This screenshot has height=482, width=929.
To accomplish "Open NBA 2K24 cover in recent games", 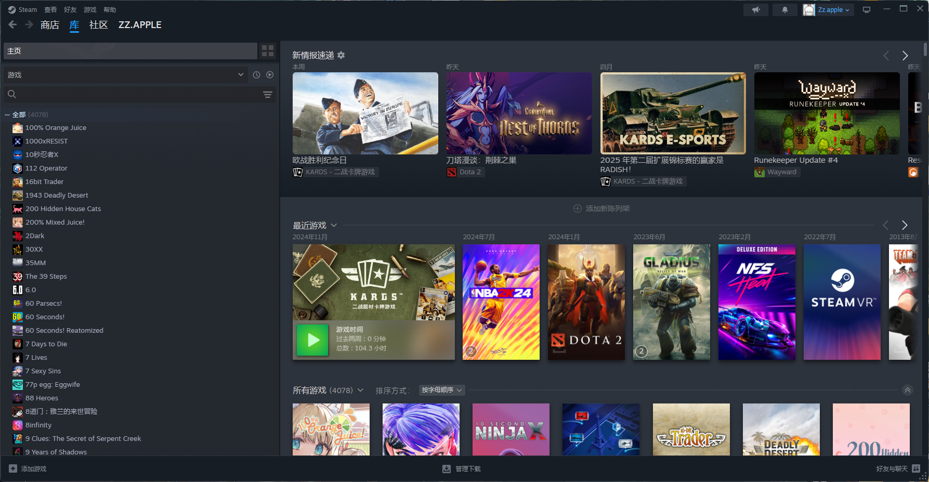I will pos(501,302).
